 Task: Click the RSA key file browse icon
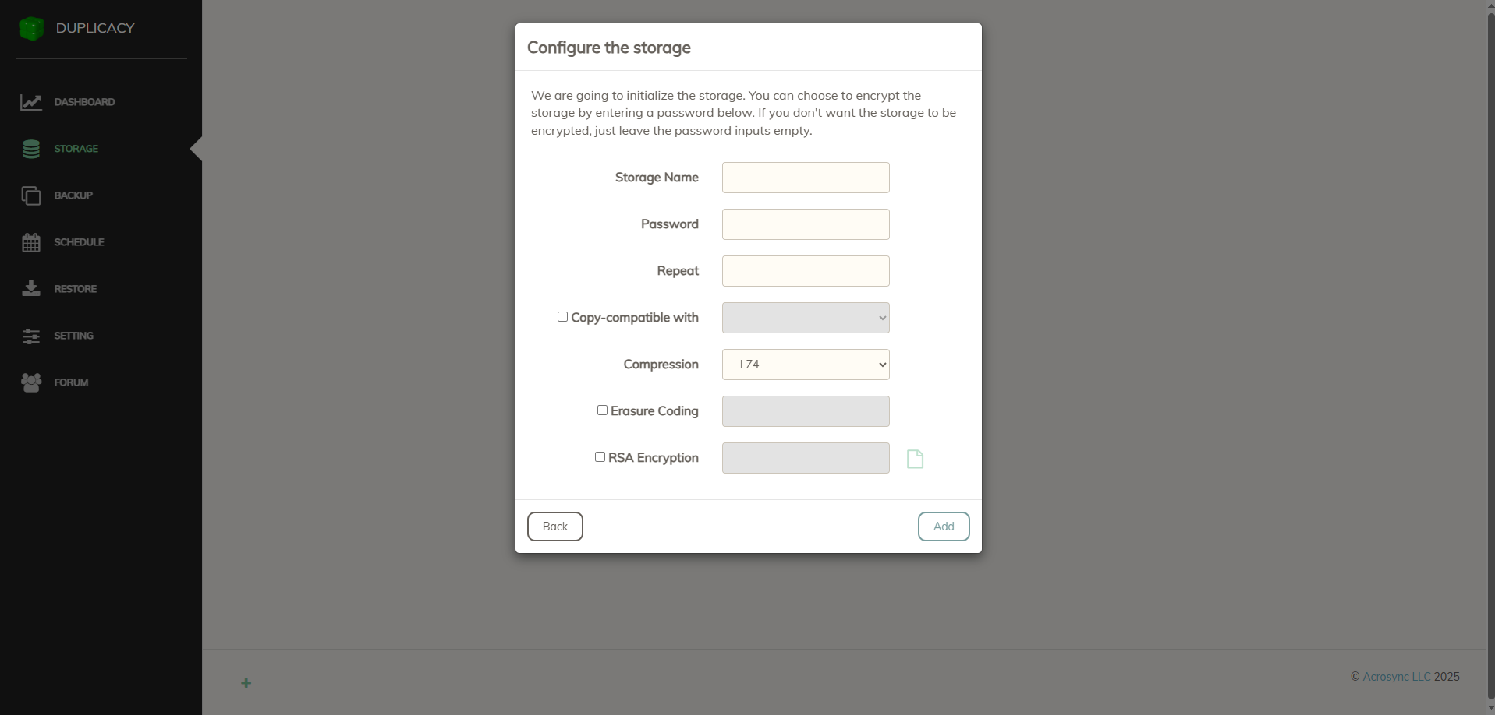coord(915,459)
